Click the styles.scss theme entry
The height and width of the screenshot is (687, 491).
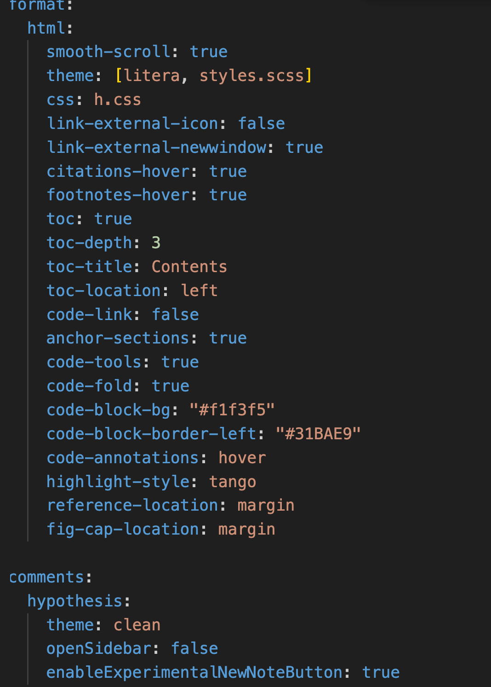pos(251,76)
